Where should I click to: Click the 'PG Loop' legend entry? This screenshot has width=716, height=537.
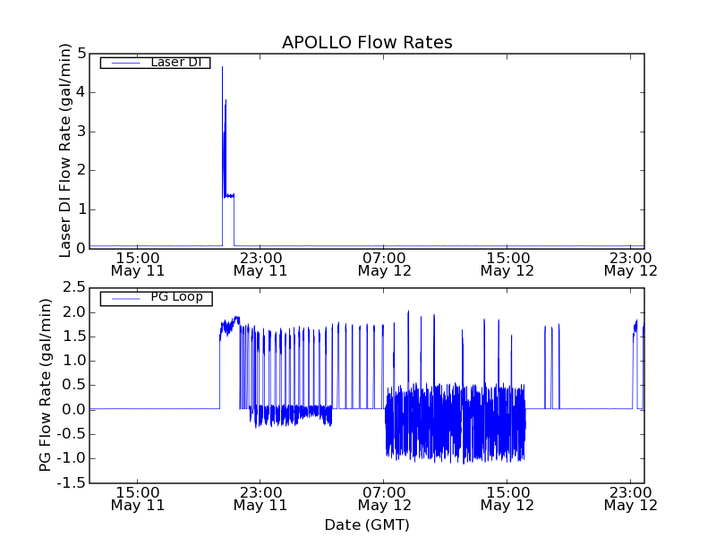click(x=156, y=298)
